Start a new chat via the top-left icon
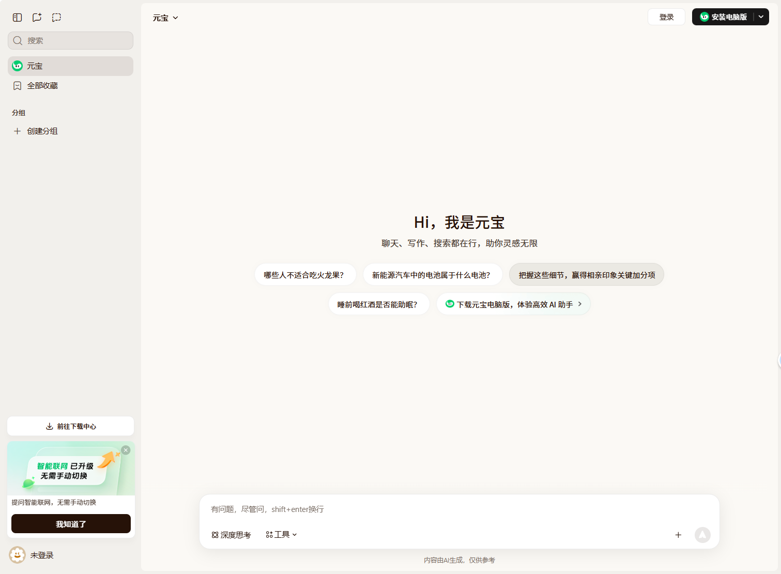 [37, 18]
